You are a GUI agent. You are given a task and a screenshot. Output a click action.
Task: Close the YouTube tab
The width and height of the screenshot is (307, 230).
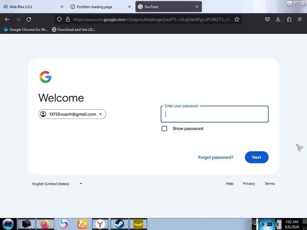[197, 7]
